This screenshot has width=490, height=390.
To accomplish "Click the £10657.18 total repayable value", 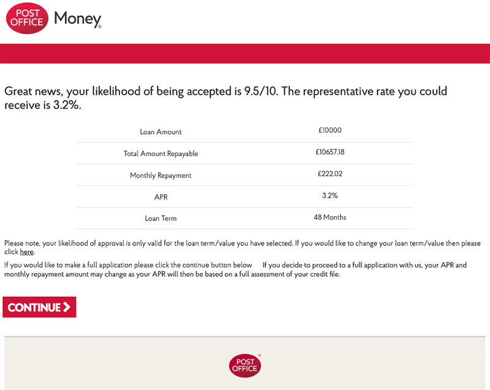I will (330, 152).
